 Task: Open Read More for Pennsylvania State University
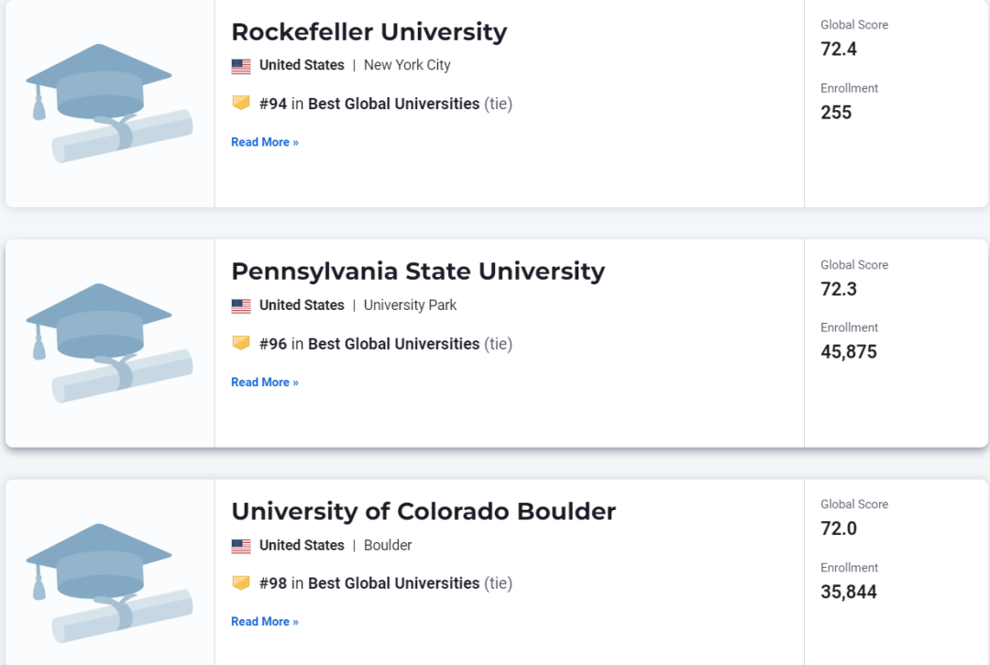point(265,382)
